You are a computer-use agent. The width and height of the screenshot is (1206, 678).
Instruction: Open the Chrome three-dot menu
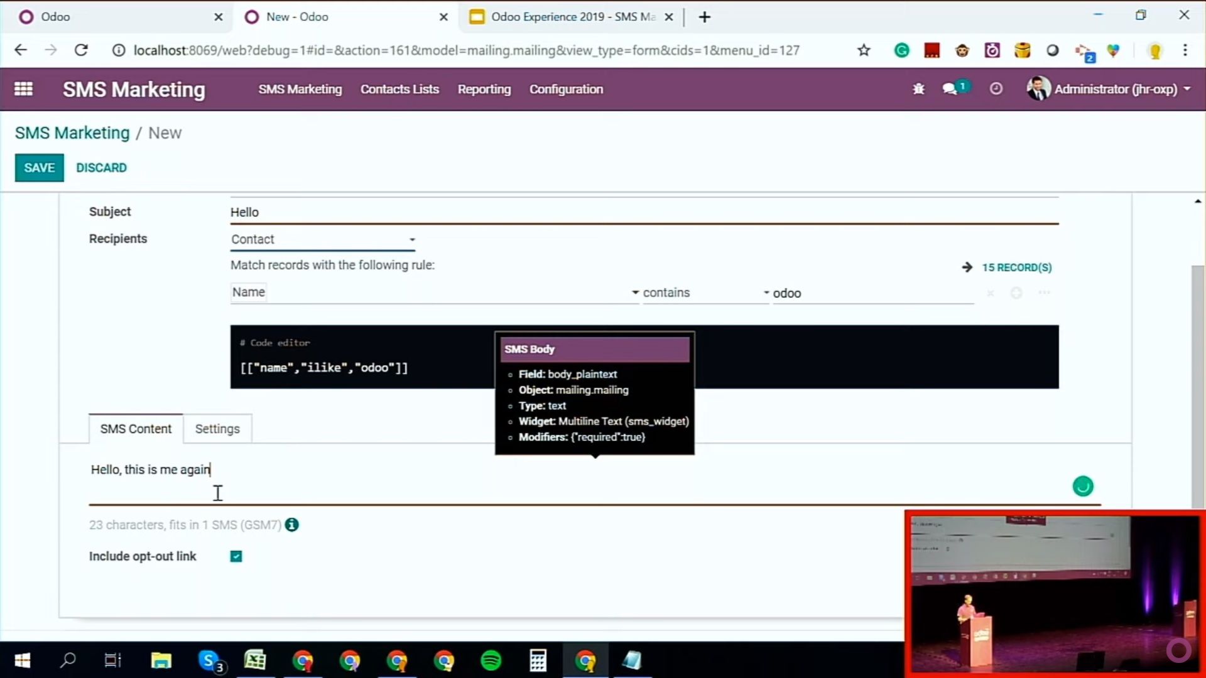[1185, 50]
